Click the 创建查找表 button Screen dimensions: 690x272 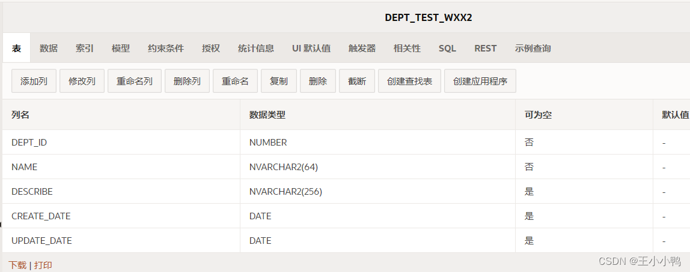tap(410, 81)
